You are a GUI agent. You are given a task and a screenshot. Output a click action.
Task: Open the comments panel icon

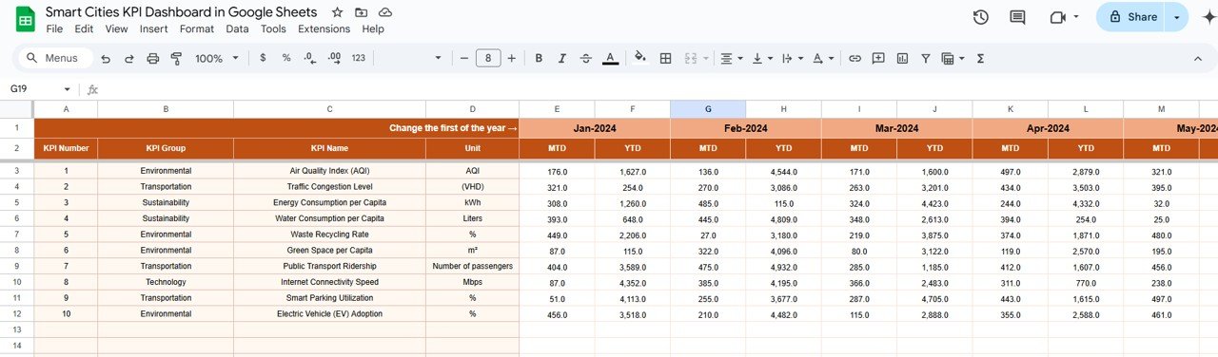coord(1017,17)
